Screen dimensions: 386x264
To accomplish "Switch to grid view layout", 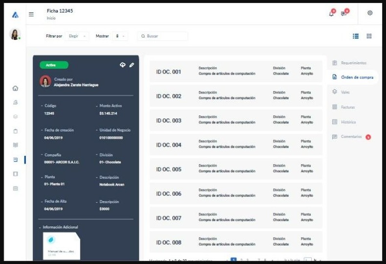I will tap(369, 36).
